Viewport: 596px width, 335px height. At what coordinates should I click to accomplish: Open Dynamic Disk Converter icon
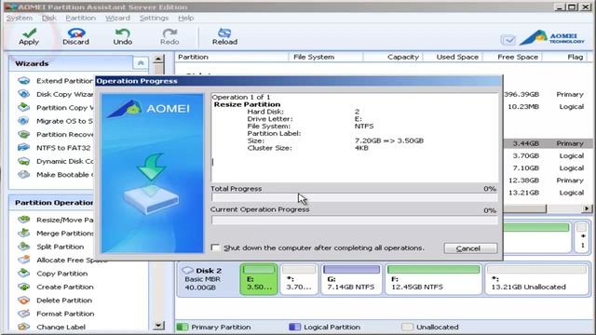coord(23,161)
